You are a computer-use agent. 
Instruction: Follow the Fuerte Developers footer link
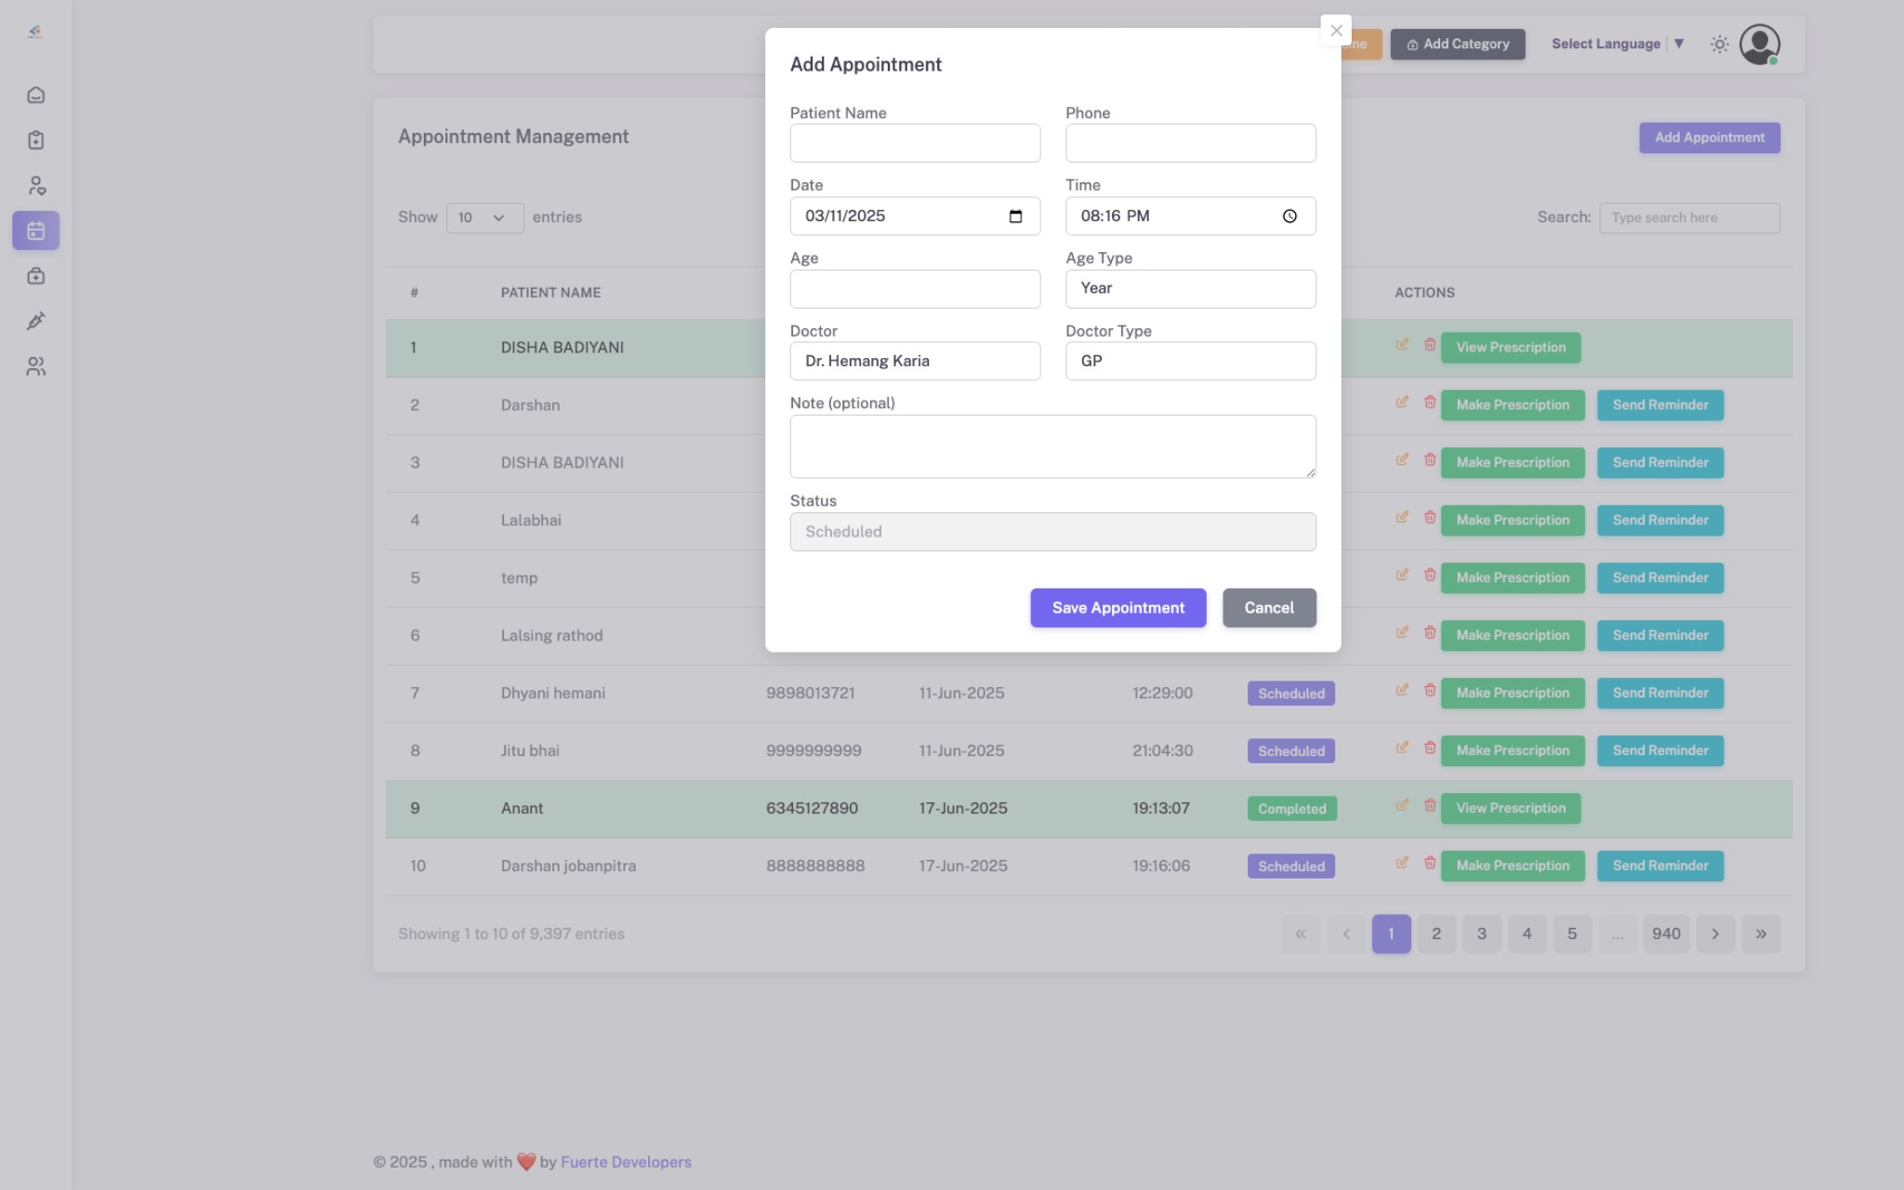coord(626,1162)
